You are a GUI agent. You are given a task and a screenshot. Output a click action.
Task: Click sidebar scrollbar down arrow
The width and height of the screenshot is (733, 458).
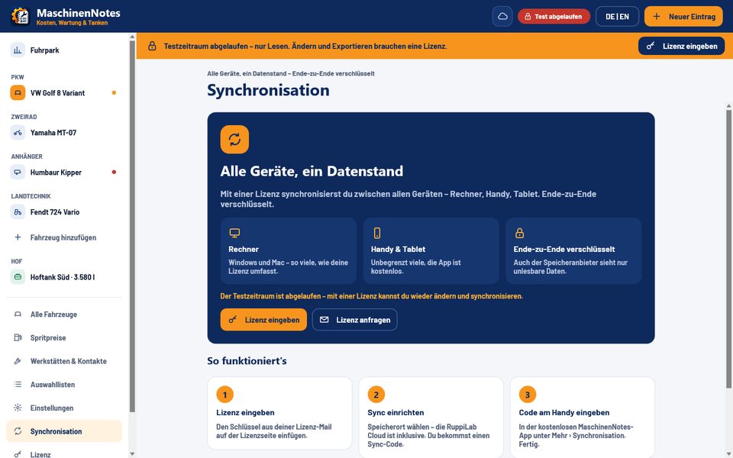tap(132, 453)
